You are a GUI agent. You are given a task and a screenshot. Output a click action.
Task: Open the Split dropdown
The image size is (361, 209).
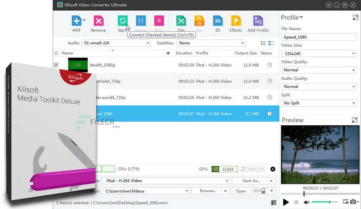click(319, 103)
